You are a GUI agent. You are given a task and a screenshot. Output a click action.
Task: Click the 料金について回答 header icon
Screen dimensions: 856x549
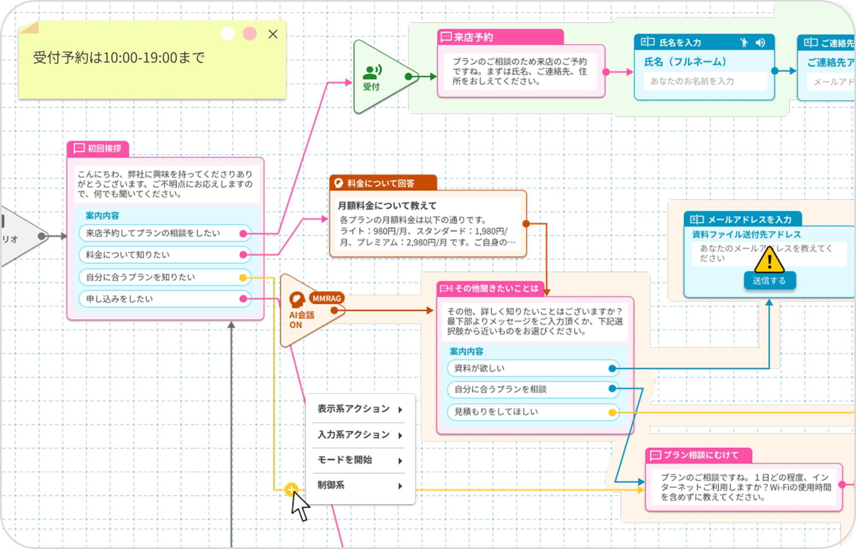[339, 183]
